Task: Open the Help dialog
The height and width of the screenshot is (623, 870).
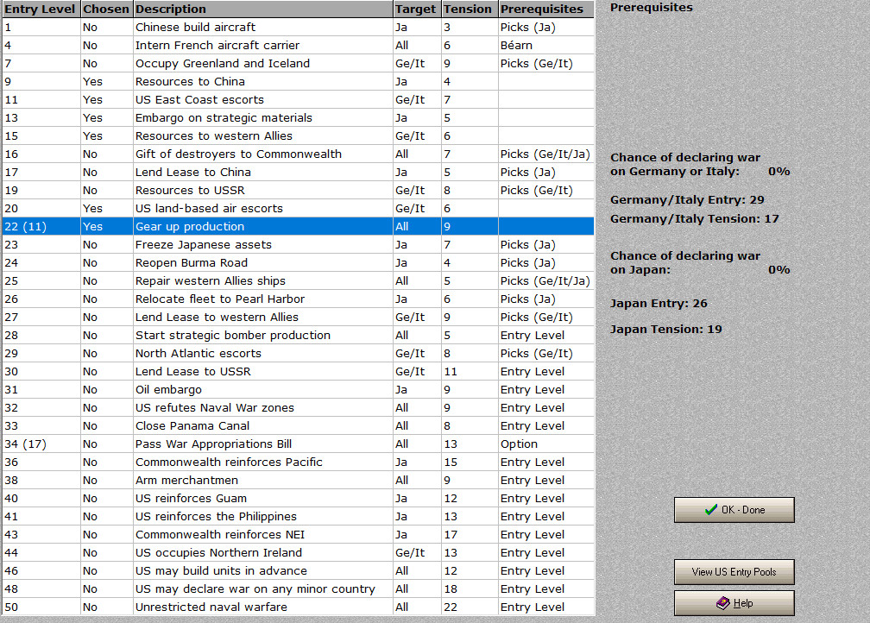Action: coord(734,603)
